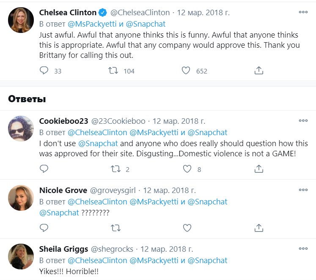The image size is (316, 280).
Task: Open more options on Cookieboo23's reply
Action: tap(303, 120)
